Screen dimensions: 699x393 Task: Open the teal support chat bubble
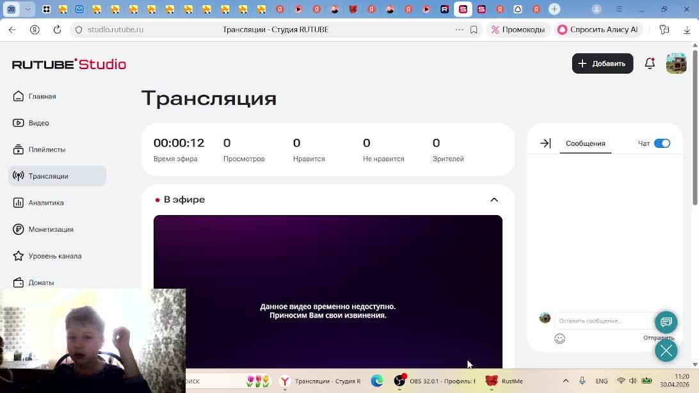666,322
